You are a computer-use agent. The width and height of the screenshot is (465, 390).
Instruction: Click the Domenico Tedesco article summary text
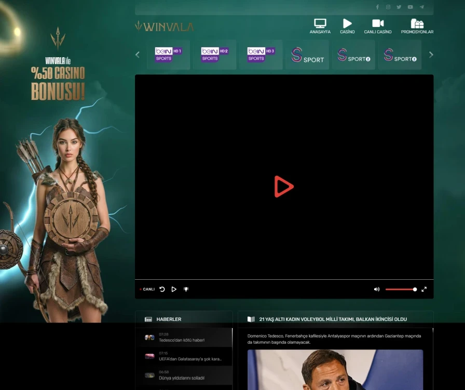pyautogui.click(x=334, y=339)
